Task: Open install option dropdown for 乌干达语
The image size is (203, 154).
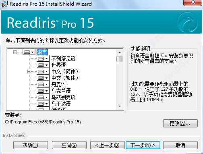Action: point(43,104)
